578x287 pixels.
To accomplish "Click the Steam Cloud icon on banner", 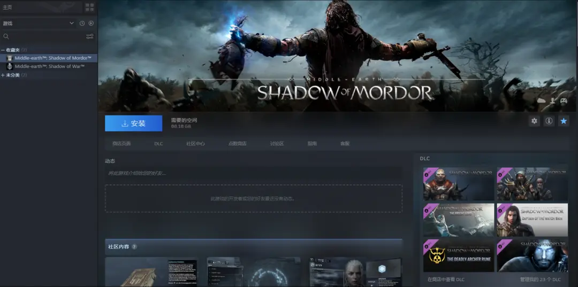I will 541,100.
